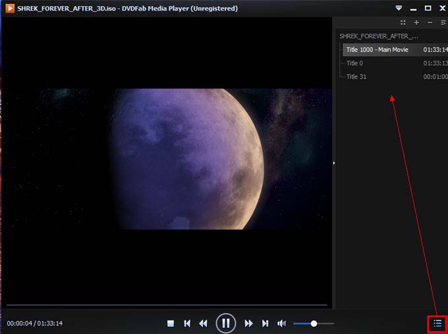This screenshot has width=448, height=334.
Task: Seek using the playback progress bar
Action: click(x=167, y=305)
